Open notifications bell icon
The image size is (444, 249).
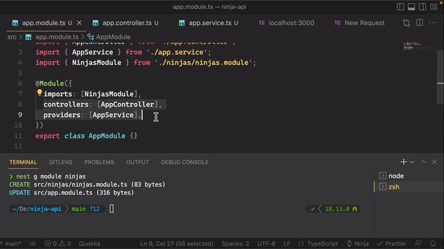tap(433, 243)
